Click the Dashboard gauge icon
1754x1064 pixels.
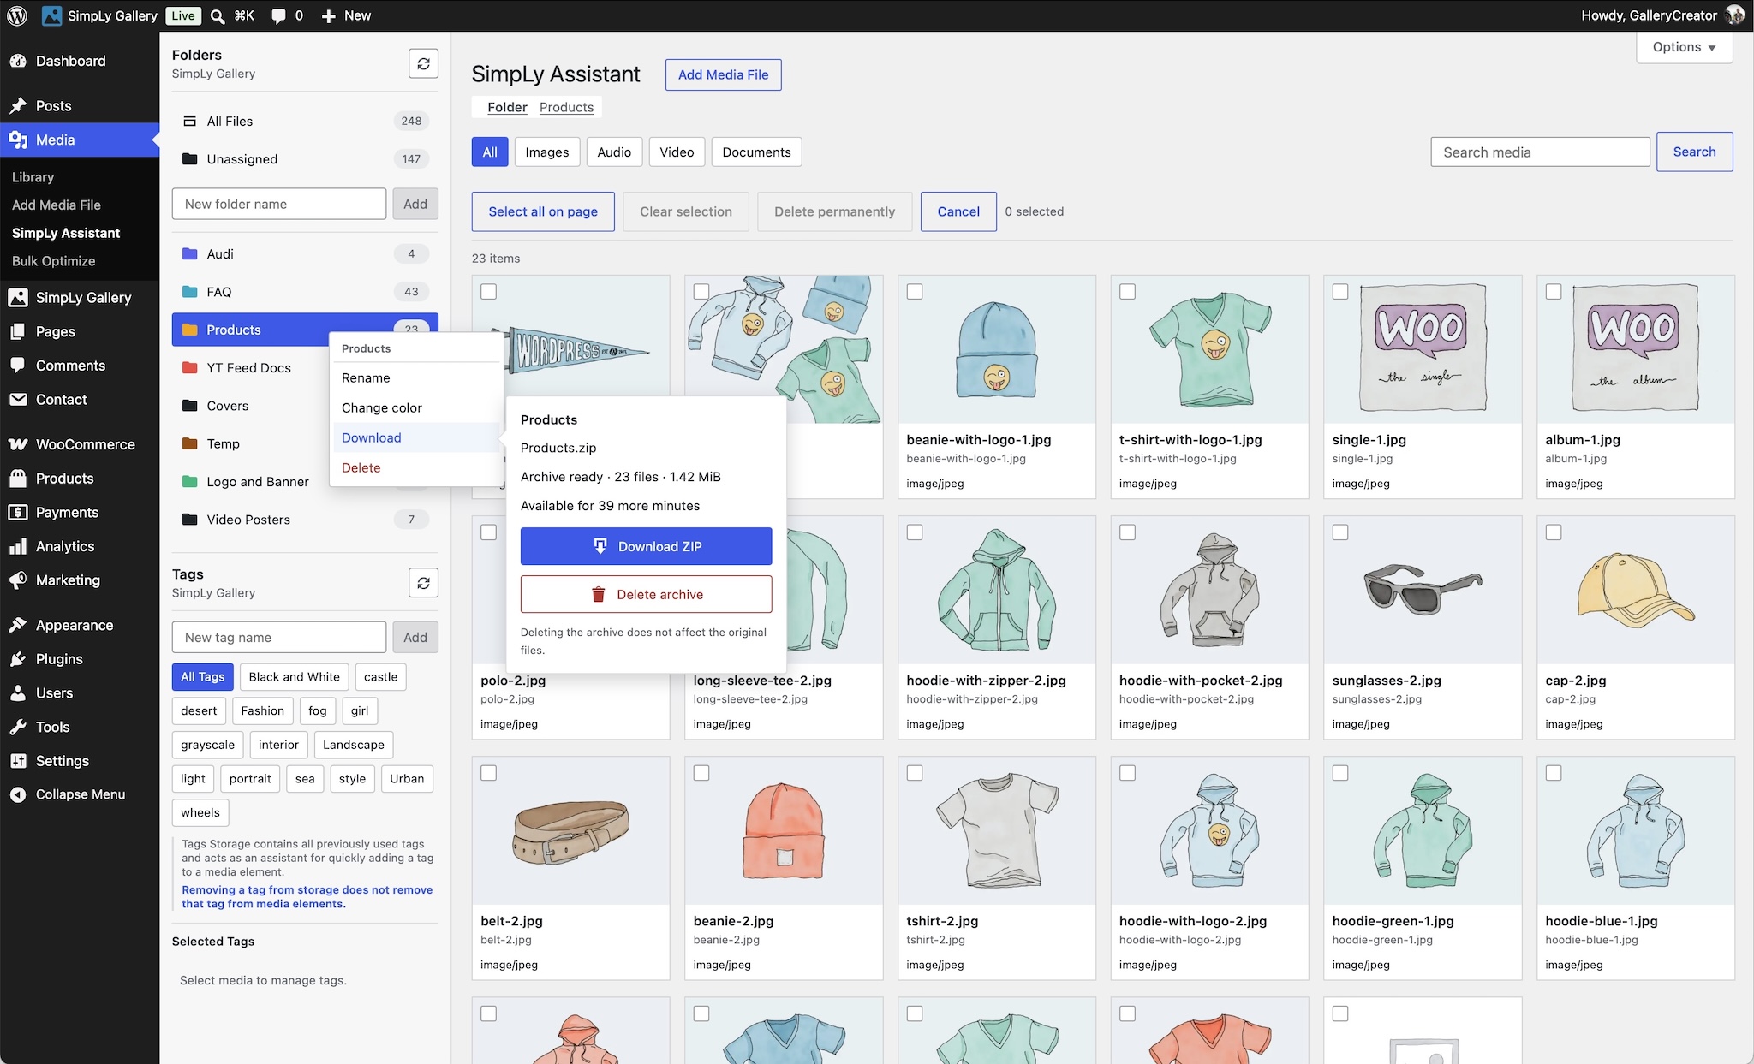18,61
